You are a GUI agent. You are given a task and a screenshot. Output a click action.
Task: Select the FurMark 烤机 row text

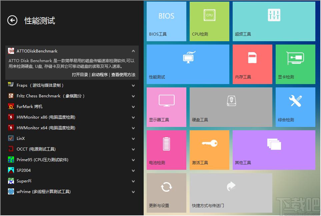coord(29,107)
